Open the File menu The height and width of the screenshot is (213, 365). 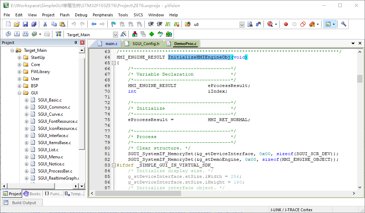point(7,15)
